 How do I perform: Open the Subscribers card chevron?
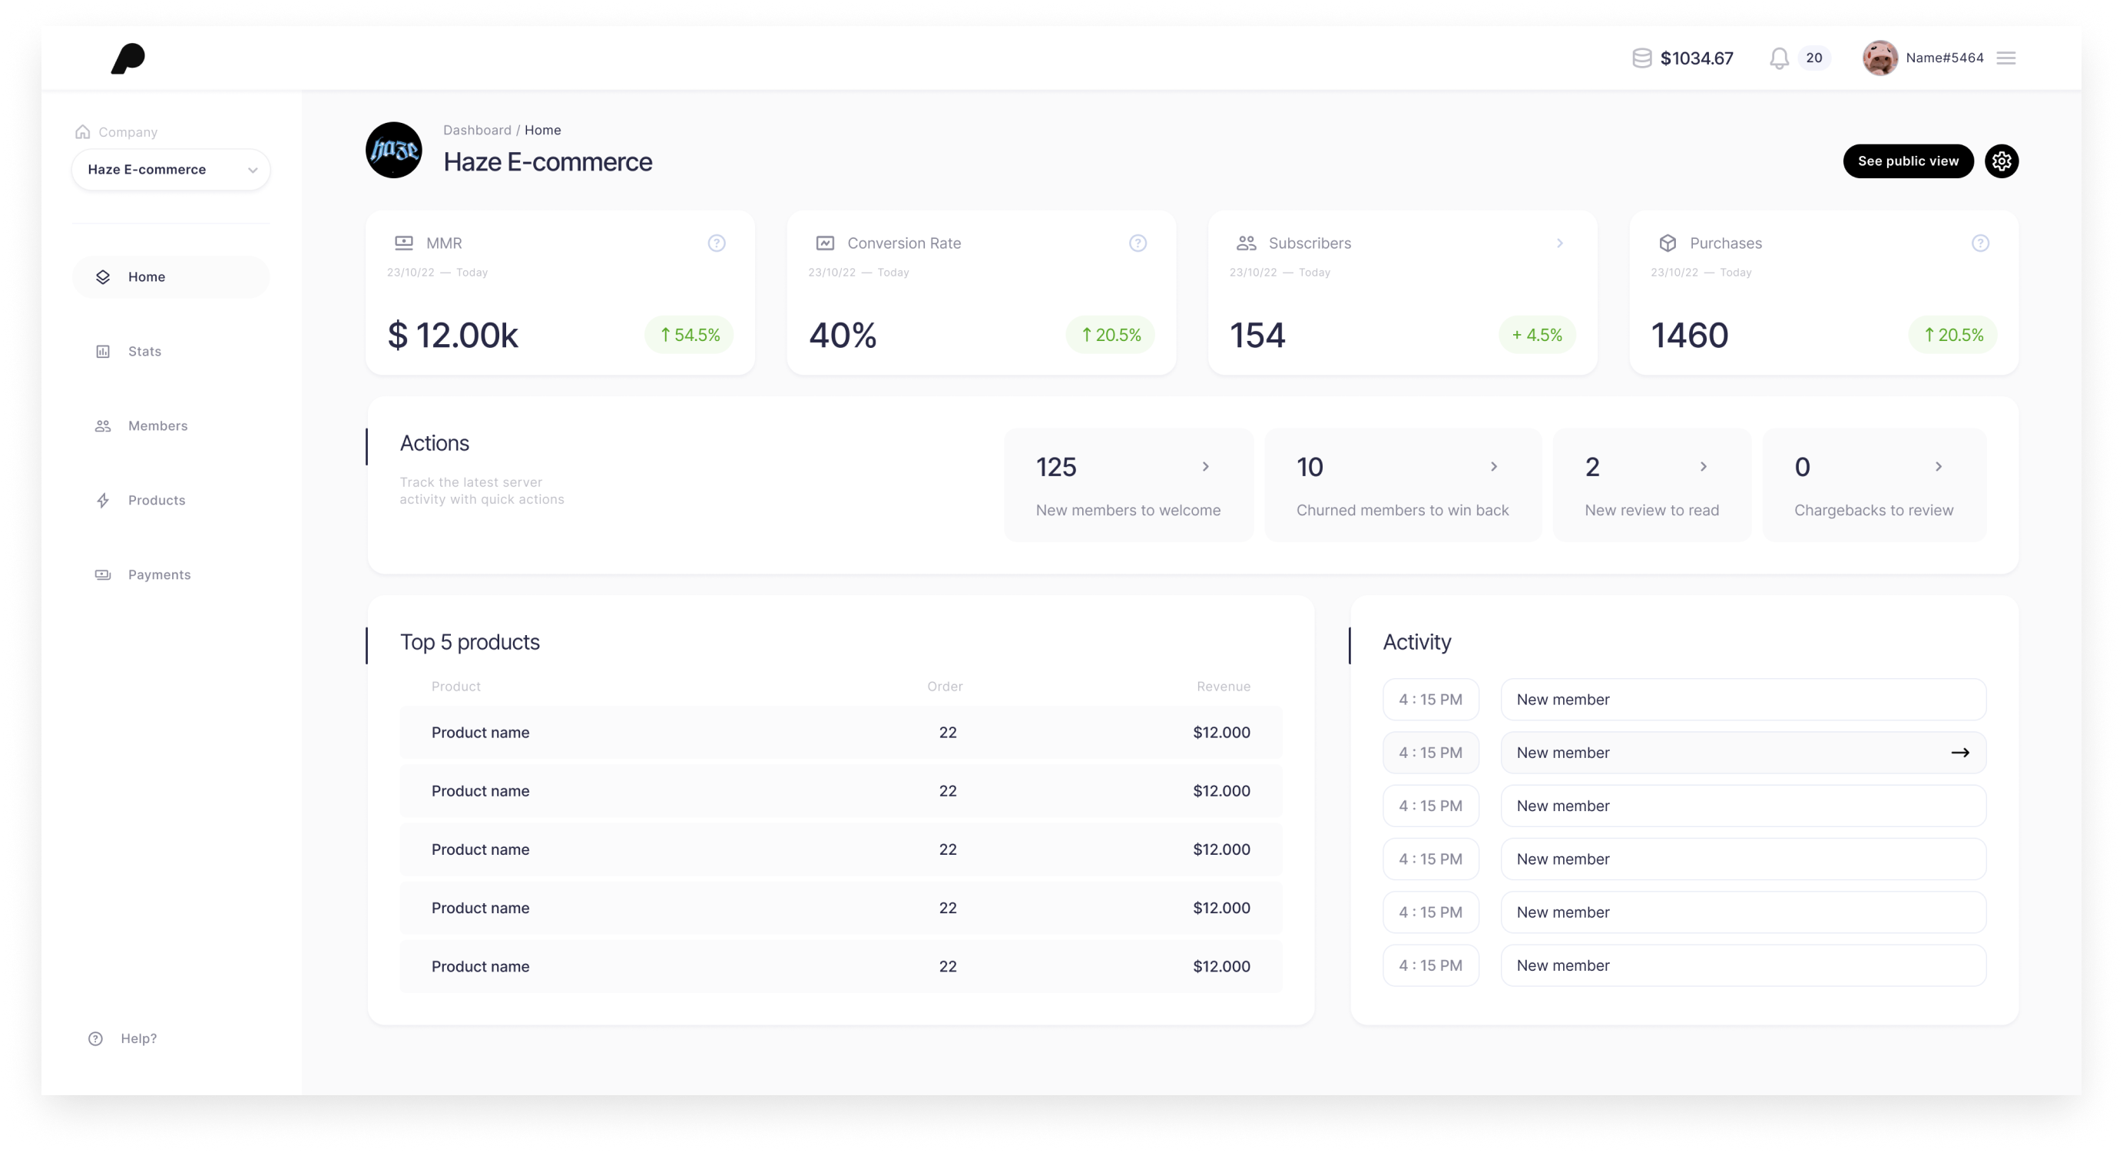click(1559, 243)
